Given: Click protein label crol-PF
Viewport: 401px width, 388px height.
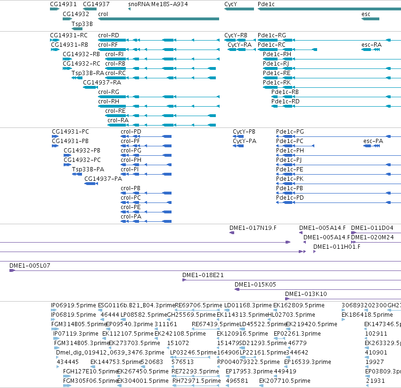Looking at the screenshot, I should [130, 141].
